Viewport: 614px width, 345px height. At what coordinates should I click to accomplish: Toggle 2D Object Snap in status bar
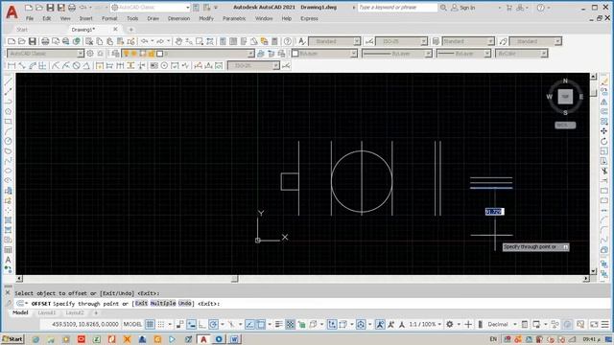point(261,324)
